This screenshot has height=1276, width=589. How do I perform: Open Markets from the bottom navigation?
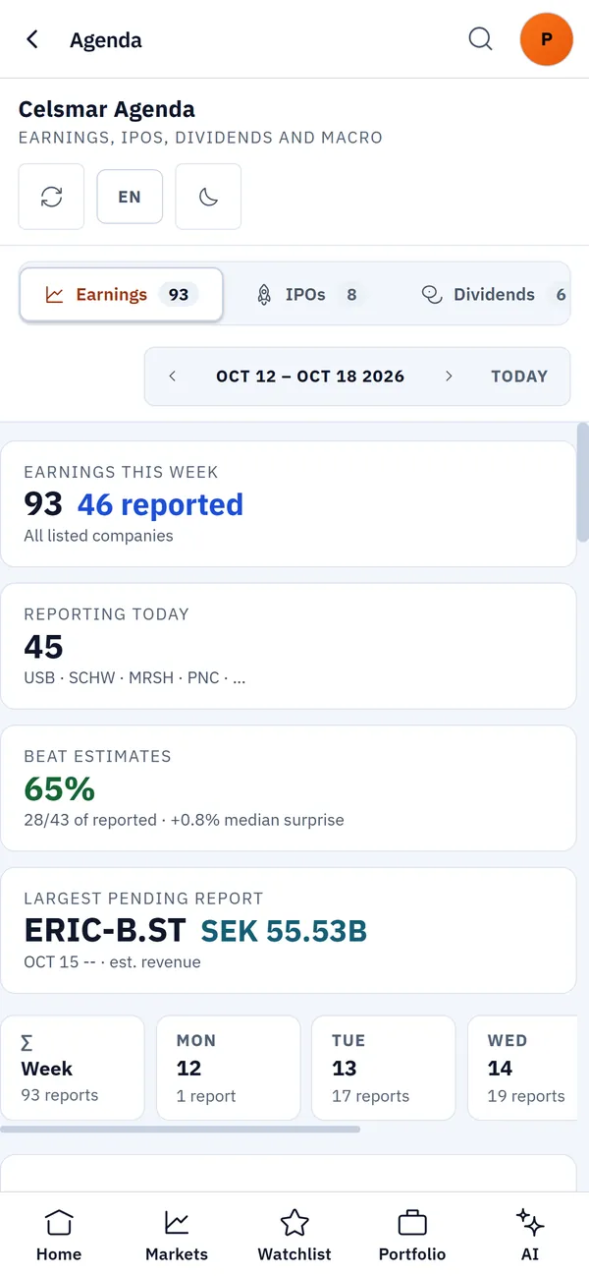coord(177,1235)
